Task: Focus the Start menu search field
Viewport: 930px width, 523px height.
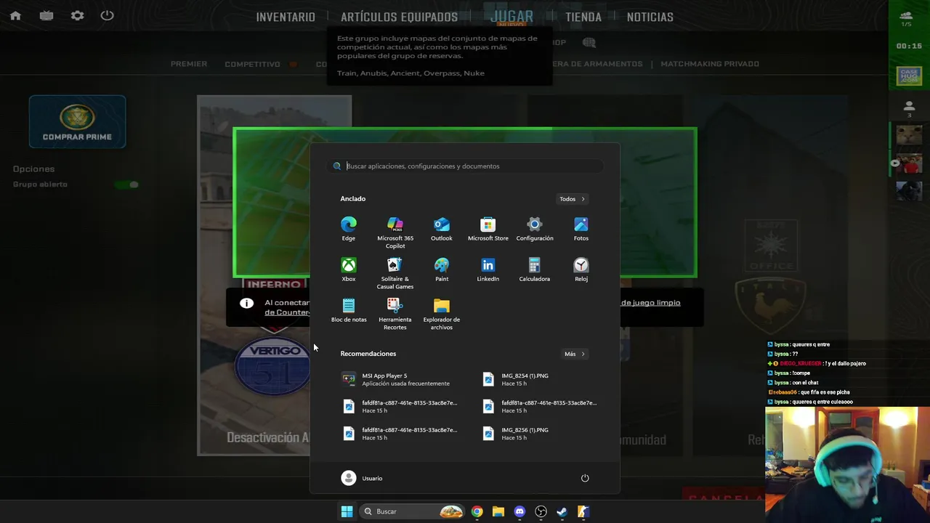Action: click(465, 166)
